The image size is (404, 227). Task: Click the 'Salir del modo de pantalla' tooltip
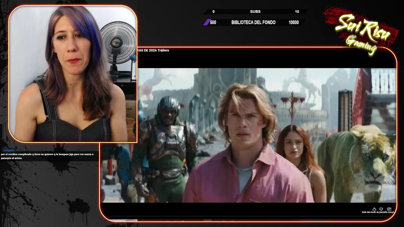(378, 212)
